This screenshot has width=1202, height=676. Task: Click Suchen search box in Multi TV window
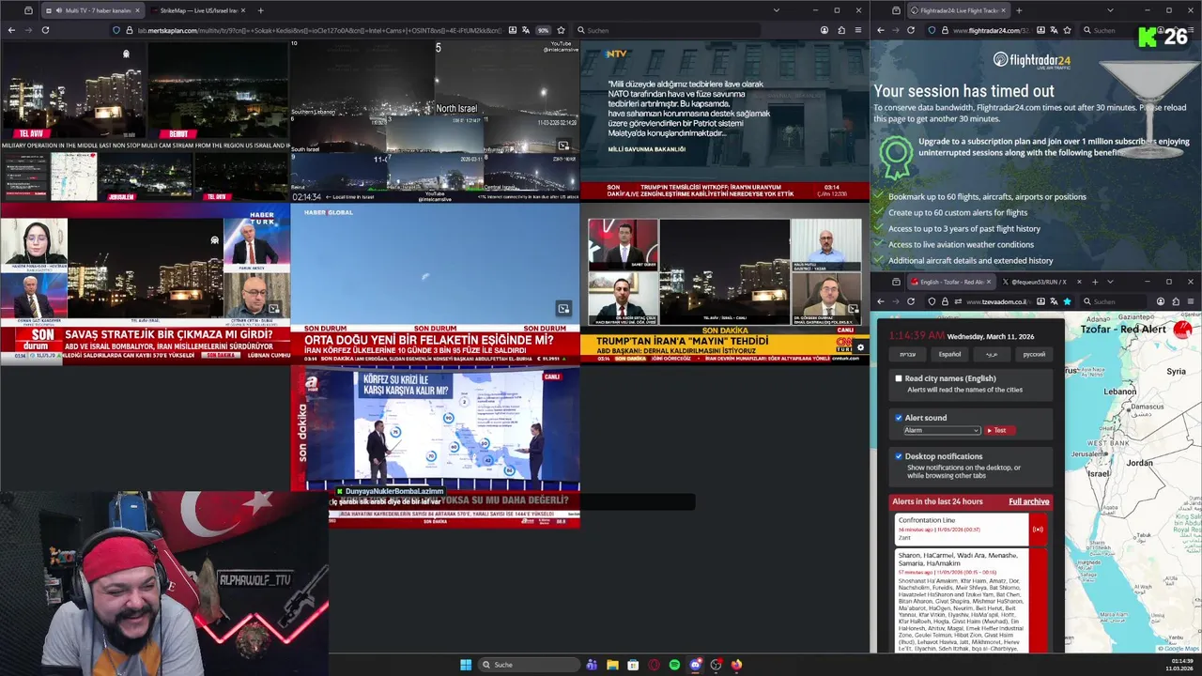667,30
